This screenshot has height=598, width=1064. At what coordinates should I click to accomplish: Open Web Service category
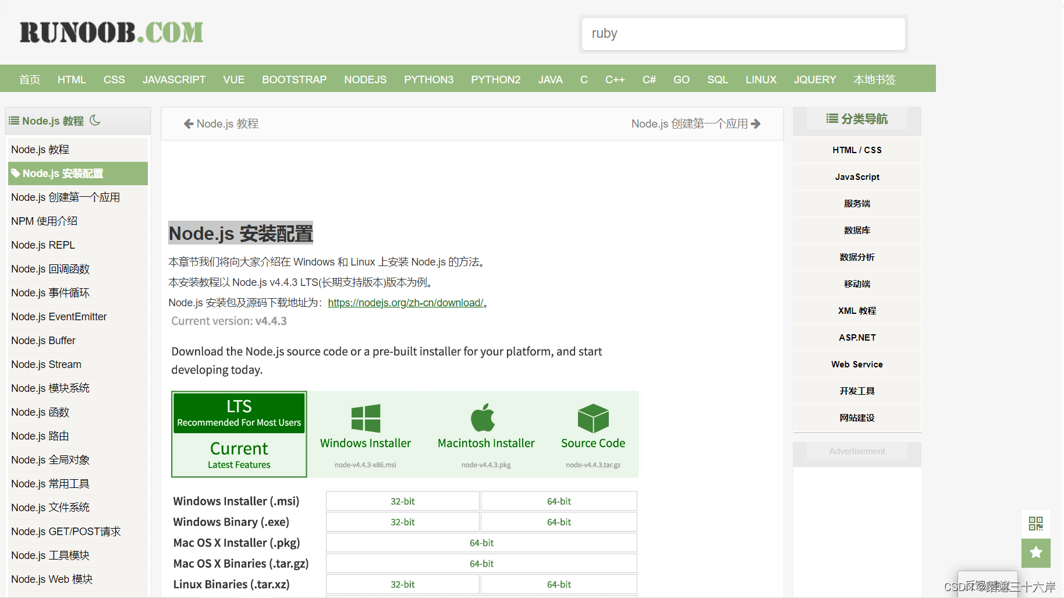[x=857, y=365]
